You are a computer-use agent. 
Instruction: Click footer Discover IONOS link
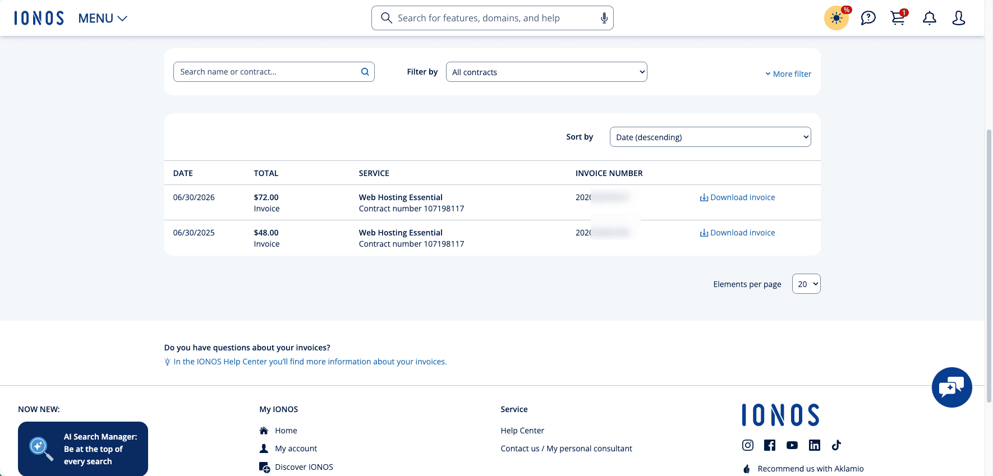(304, 467)
